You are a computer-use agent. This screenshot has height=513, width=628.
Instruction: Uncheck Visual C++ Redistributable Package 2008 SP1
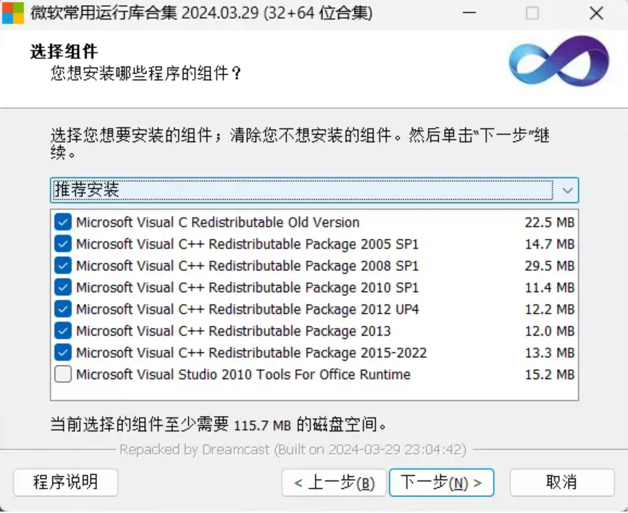pyautogui.click(x=63, y=266)
